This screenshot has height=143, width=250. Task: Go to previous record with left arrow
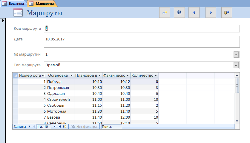194,12
